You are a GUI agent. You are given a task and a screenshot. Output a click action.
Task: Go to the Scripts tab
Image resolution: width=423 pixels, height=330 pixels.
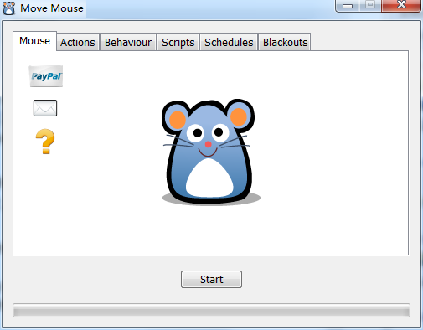click(x=178, y=43)
